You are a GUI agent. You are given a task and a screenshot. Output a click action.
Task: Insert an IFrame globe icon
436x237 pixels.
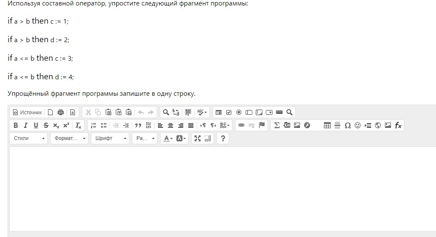378,125
